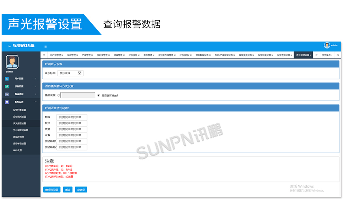Click the 报表查询 chart icon
348x215 pixels.
(7, 94)
